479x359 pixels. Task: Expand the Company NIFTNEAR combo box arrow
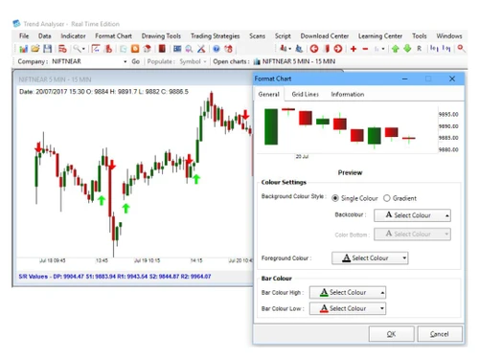[x=125, y=61]
